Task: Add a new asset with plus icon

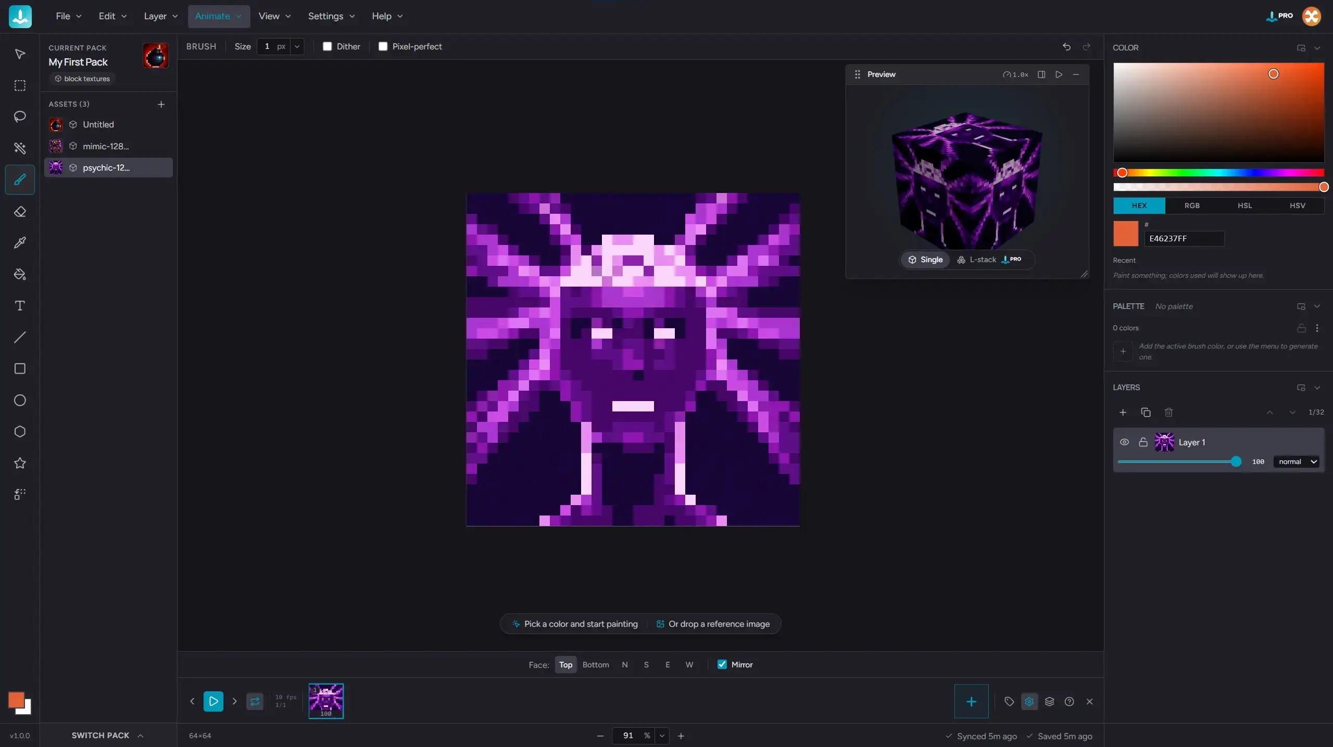Action: [161, 105]
